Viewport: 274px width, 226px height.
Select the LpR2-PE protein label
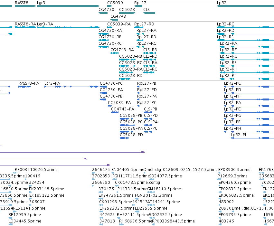tap(232, 109)
